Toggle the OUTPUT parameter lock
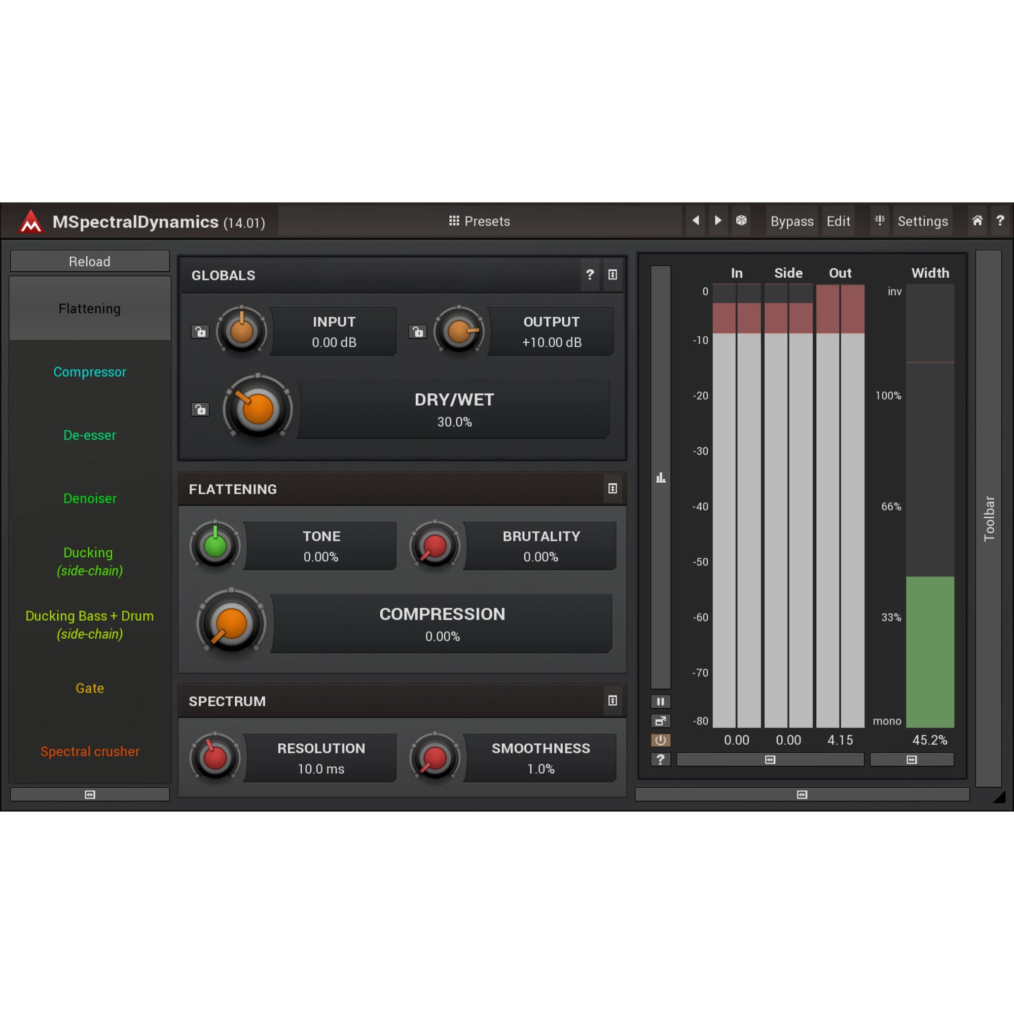The height and width of the screenshot is (1014, 1014). point(418,332)
